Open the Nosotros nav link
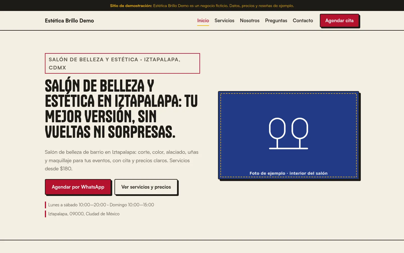 pos(250,21)
